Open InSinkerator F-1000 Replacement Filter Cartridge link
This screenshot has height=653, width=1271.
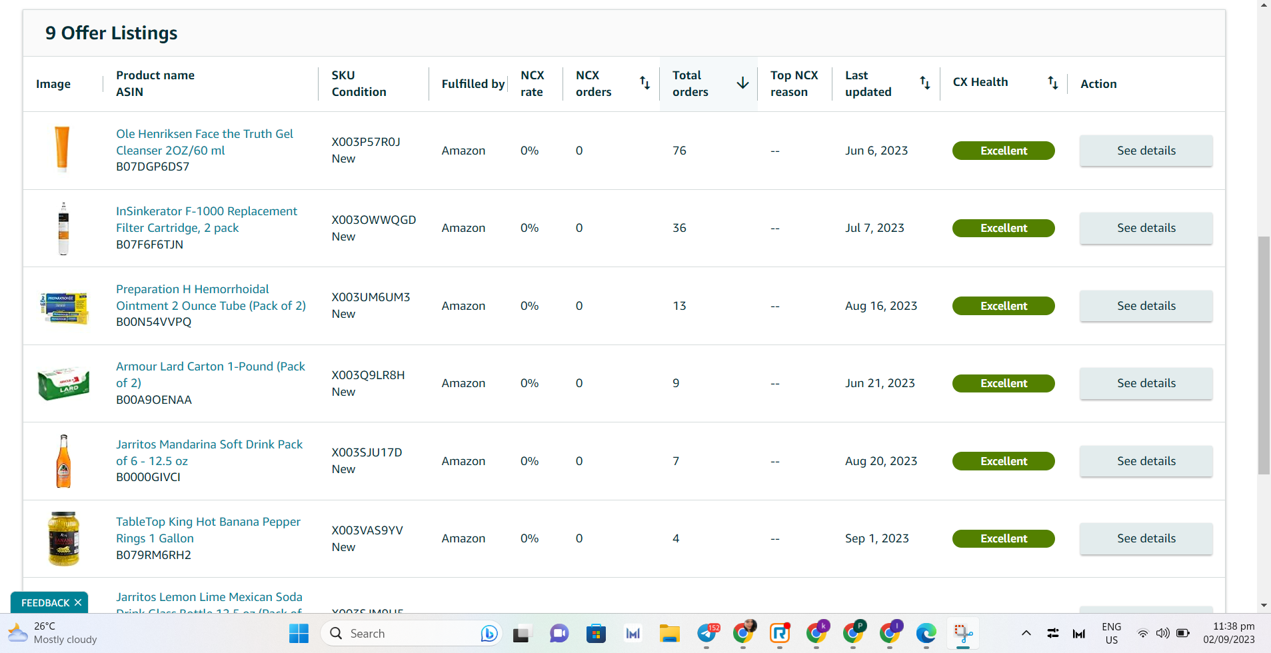pos(207,219)
